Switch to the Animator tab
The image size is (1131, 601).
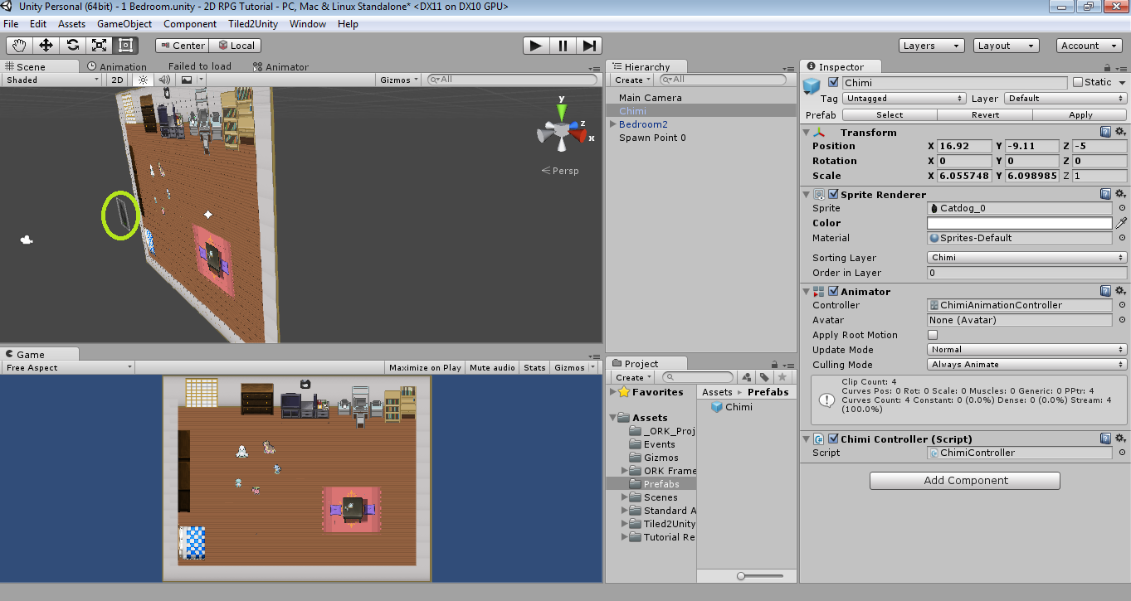[x=280, y=66]
